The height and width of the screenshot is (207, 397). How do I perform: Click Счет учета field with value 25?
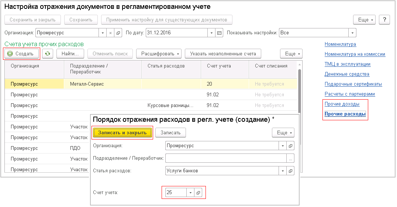[x=176, y=193]
